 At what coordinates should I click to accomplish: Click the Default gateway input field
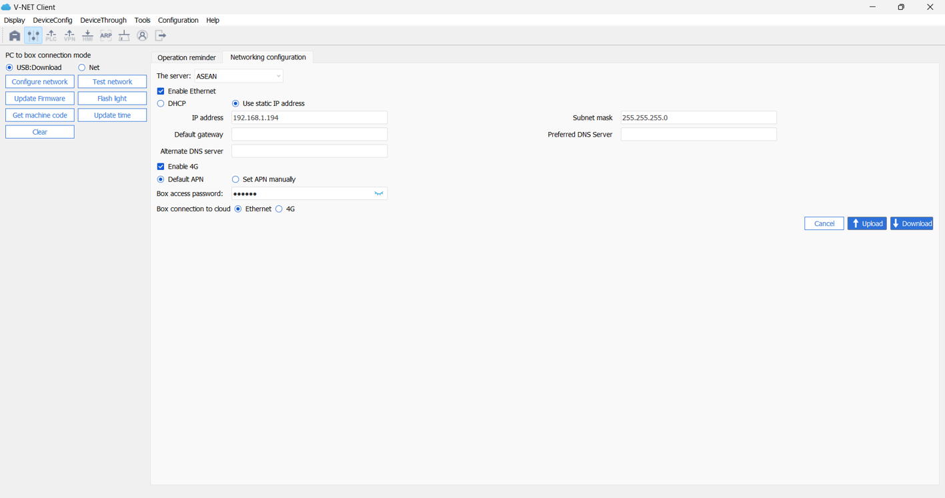pyautogui.click(x=309, y=135)
